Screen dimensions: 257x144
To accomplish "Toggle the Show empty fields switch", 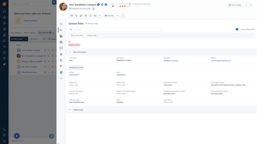I will point(238,29).
